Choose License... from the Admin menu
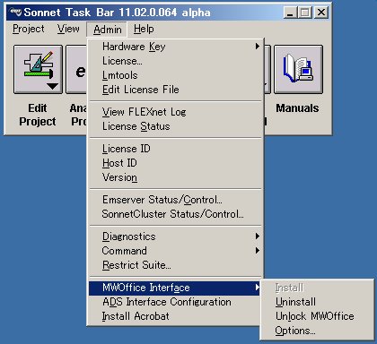Screen dimensions: 377x344 coord(175,61)
